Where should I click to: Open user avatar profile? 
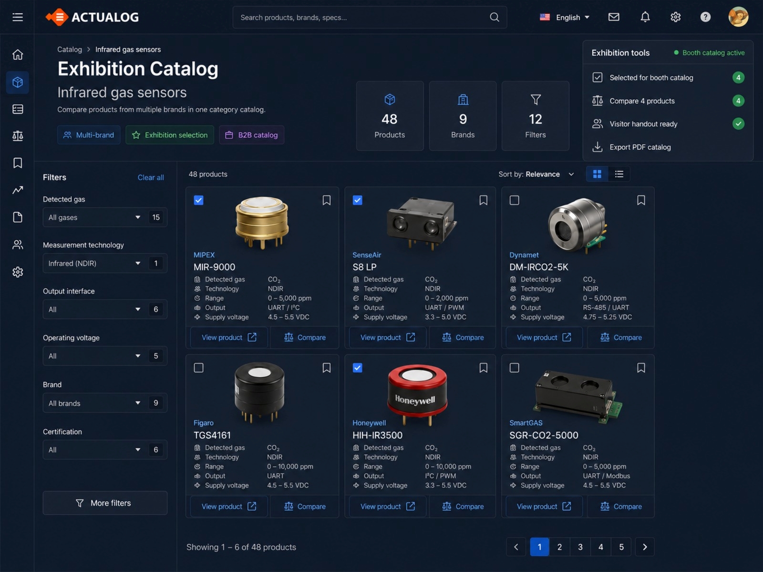pos(738,17)
